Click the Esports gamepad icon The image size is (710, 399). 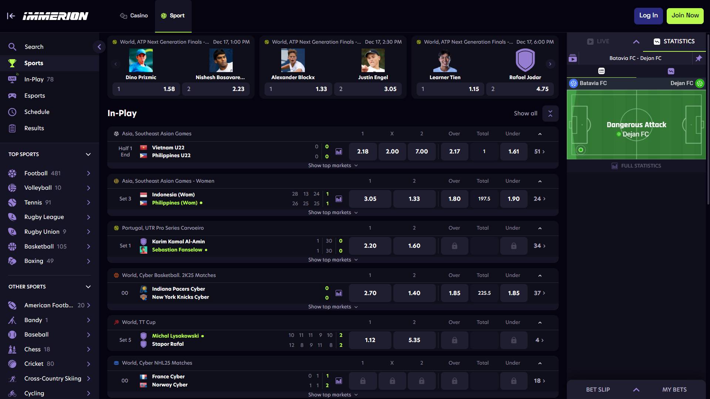(12, 96)
